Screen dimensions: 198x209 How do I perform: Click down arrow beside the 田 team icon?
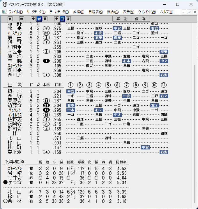point(68,19)
